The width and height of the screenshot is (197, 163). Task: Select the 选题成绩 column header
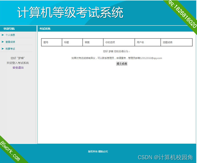[x=177, y=42]
